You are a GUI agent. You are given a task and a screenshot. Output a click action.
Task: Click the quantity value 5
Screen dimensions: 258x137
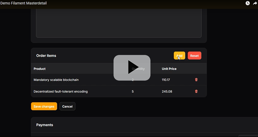pos(133,92)
